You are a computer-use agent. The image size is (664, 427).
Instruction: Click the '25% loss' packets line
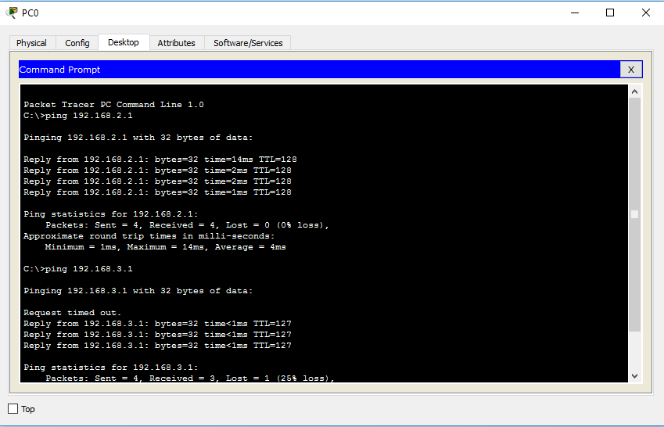tap(190, 378)
